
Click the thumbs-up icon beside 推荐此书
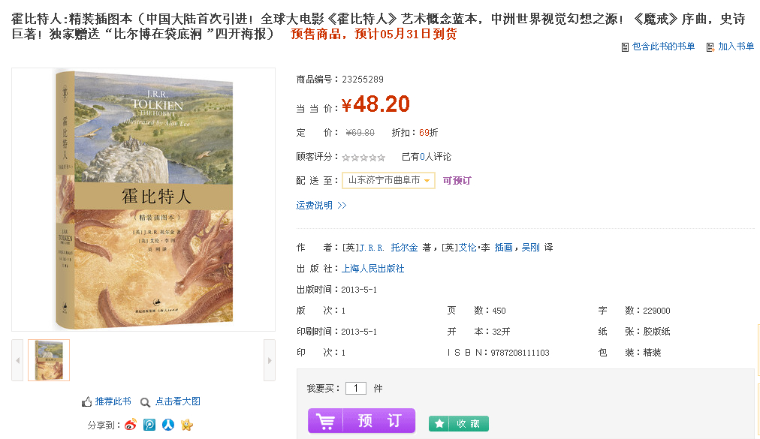(87, 401)
